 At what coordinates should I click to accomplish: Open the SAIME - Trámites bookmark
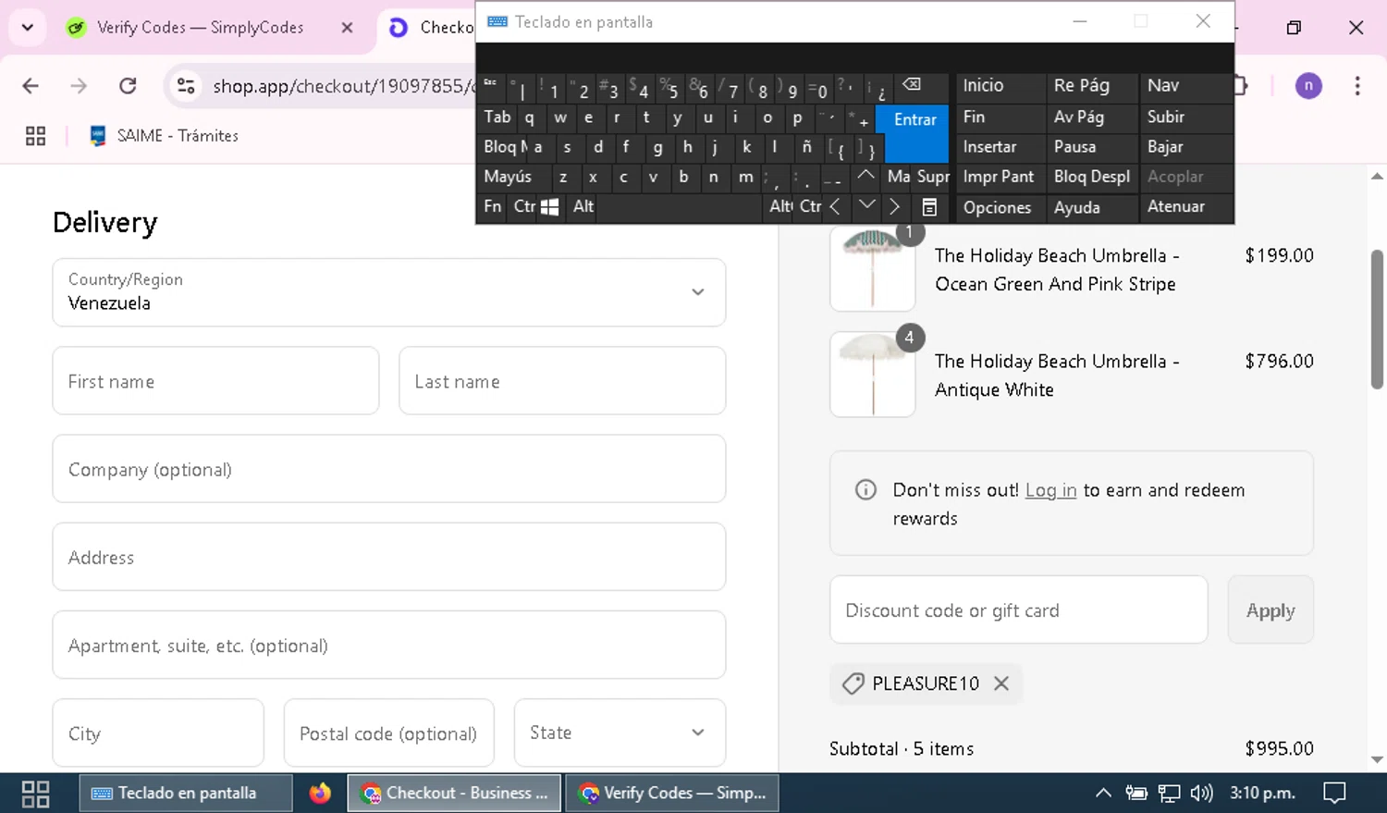coord(164,136)
